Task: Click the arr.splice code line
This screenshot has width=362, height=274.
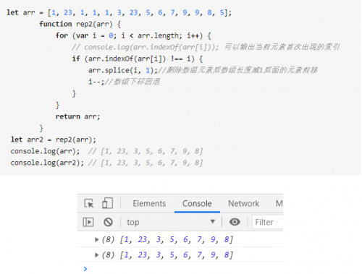Action: pos(203,70)
